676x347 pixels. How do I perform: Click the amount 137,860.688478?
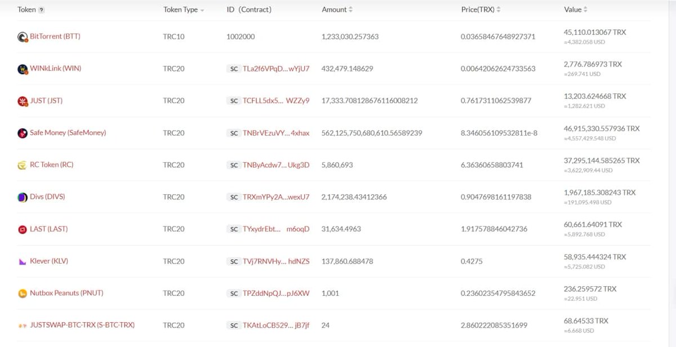click(347, 261)
